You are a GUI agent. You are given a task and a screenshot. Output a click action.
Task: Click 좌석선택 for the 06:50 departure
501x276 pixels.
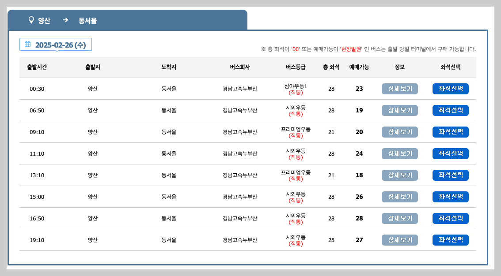tap(450, 110)
